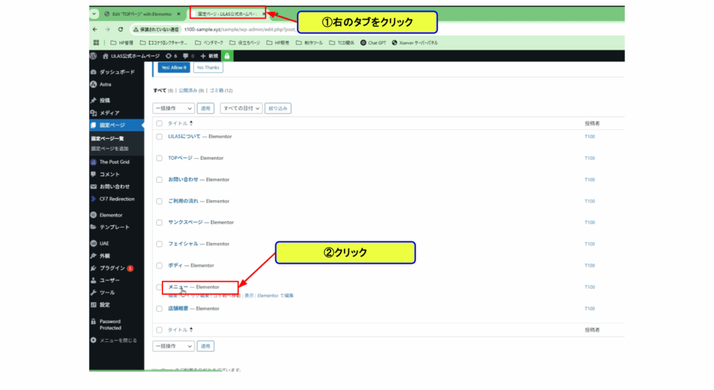
Task: Open the HP管理 bookmark folder
Action: (122, 43)
